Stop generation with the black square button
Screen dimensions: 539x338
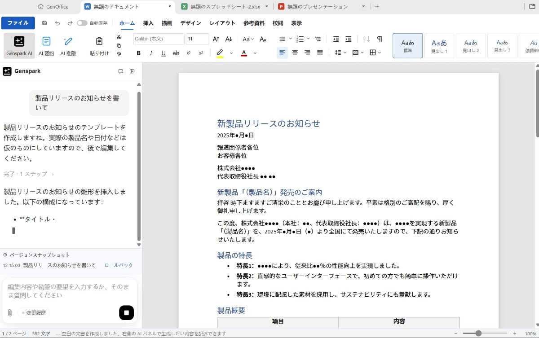tap(126, 312)
